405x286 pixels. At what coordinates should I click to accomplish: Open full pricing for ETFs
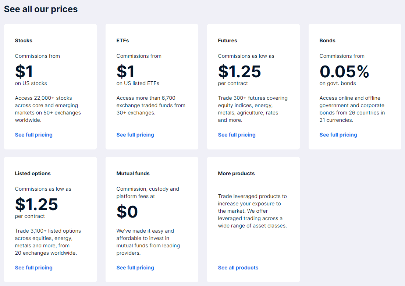135,135
